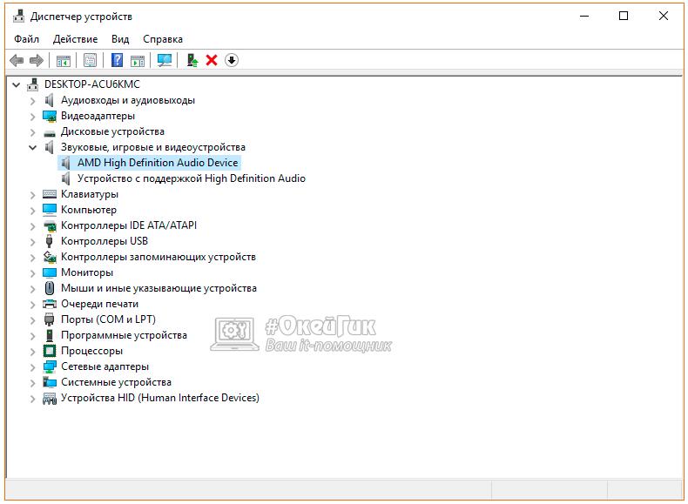Collapse Звуковые, игровые и видеоустройства node
Viewport: 688px width, 504px height.
pyautogui.click(x=33, y=147)
